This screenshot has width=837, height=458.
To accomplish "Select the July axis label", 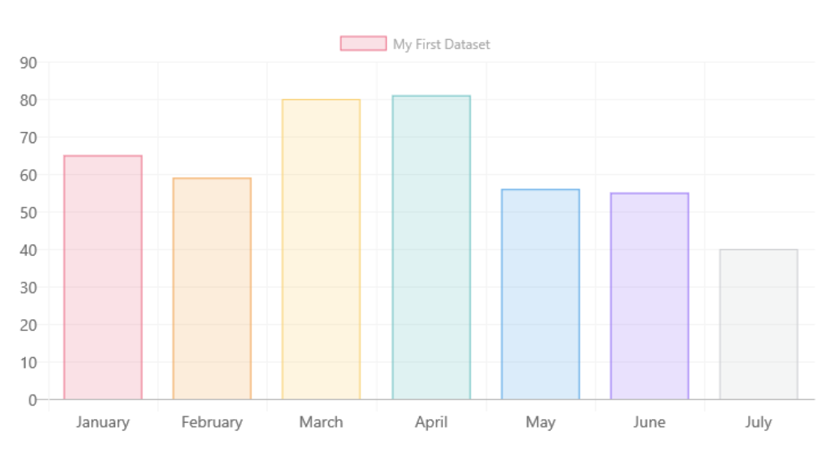I will click(759, 422).
